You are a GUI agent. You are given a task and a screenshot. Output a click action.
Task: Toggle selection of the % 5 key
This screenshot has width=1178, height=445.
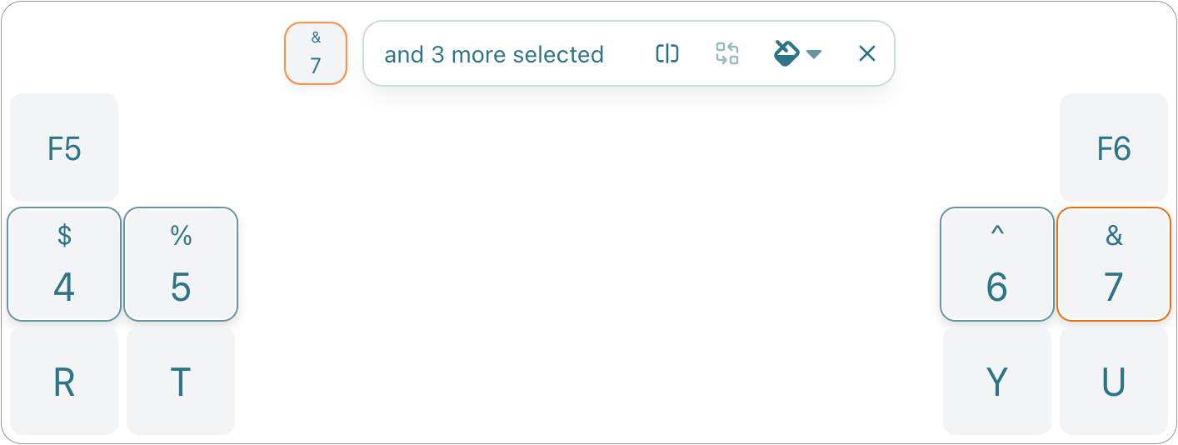pos(181,264)
